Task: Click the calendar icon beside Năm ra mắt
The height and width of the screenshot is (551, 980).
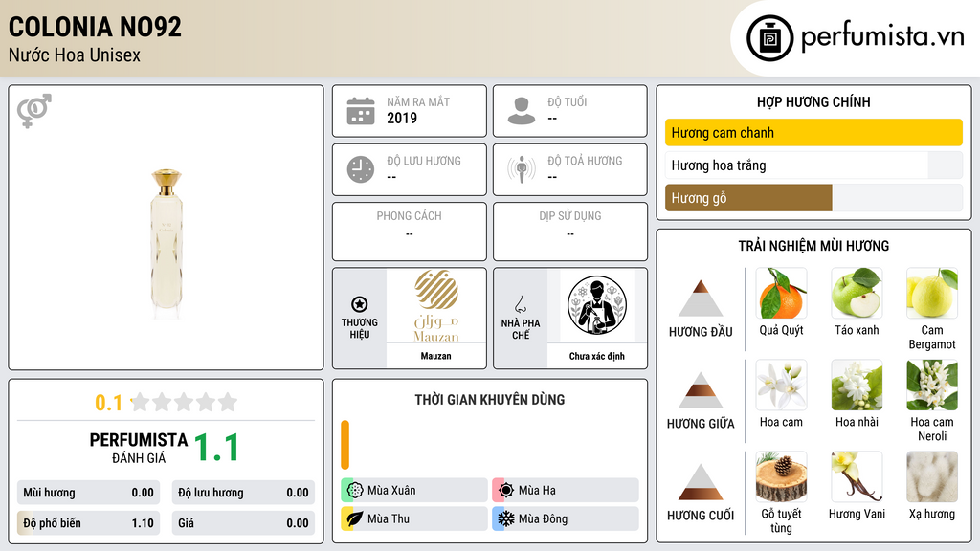Action: 361,111
